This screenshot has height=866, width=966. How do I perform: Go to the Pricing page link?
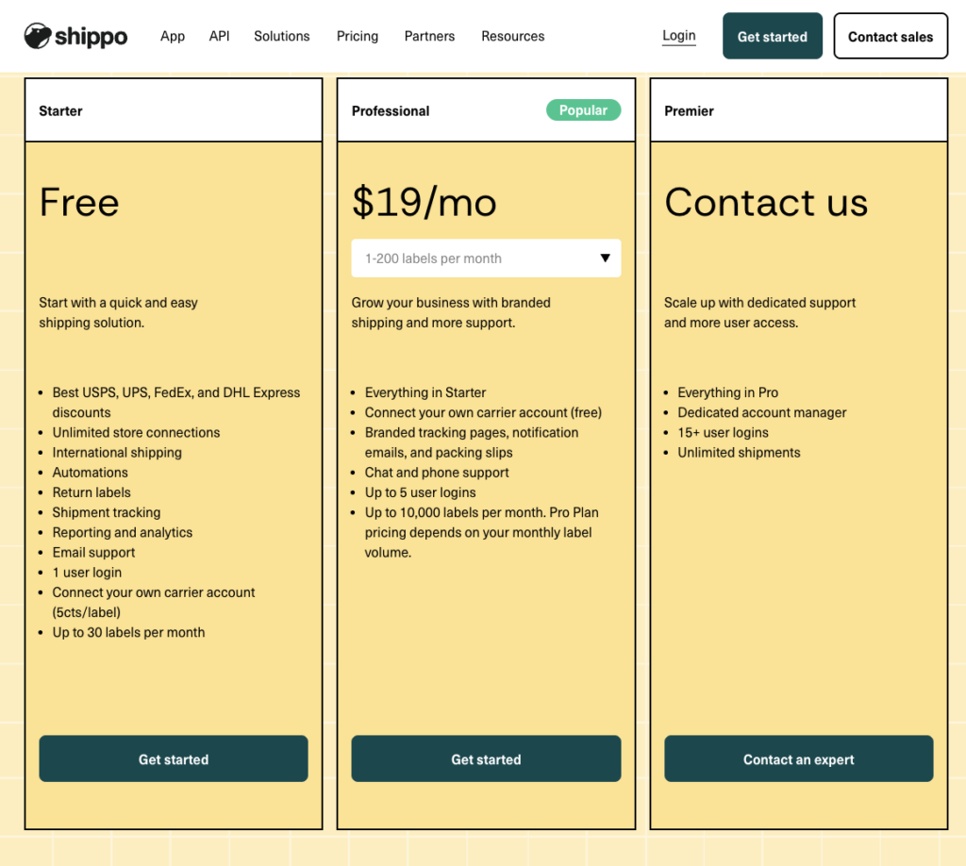click(x=357, y=36)
